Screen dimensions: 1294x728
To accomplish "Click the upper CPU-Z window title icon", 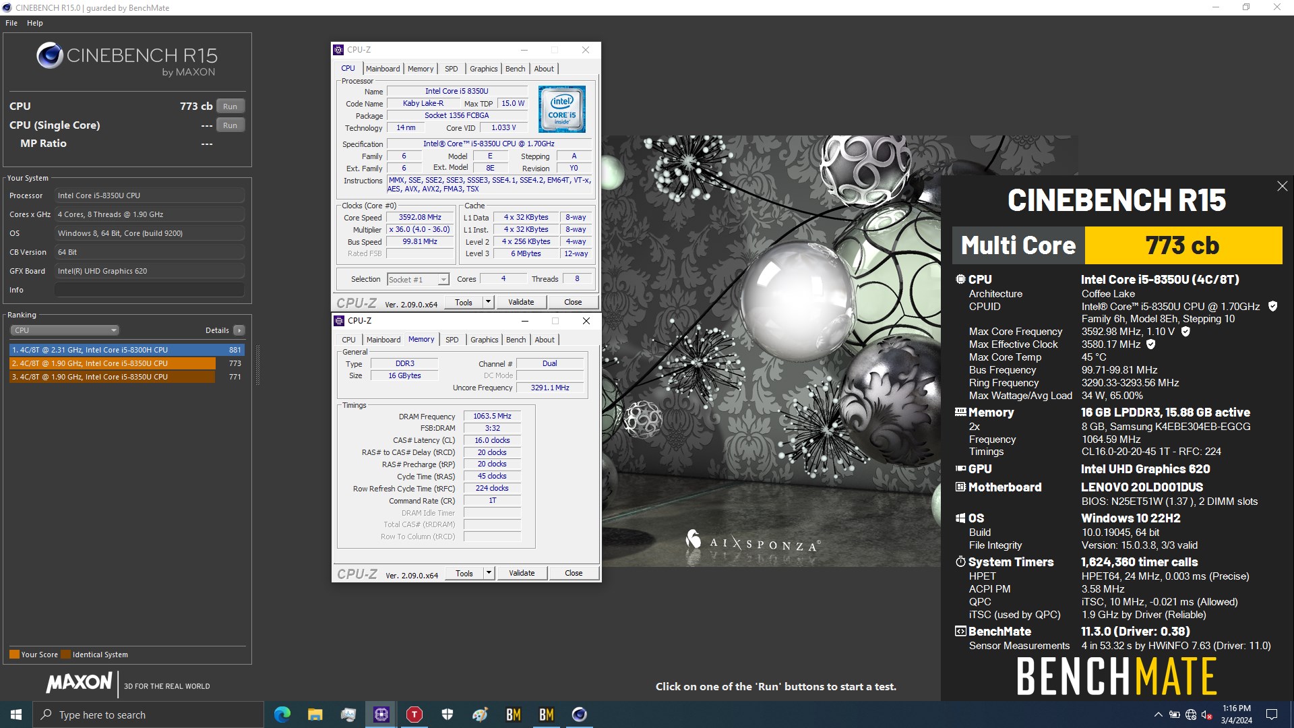I will [x=339, y=50].
